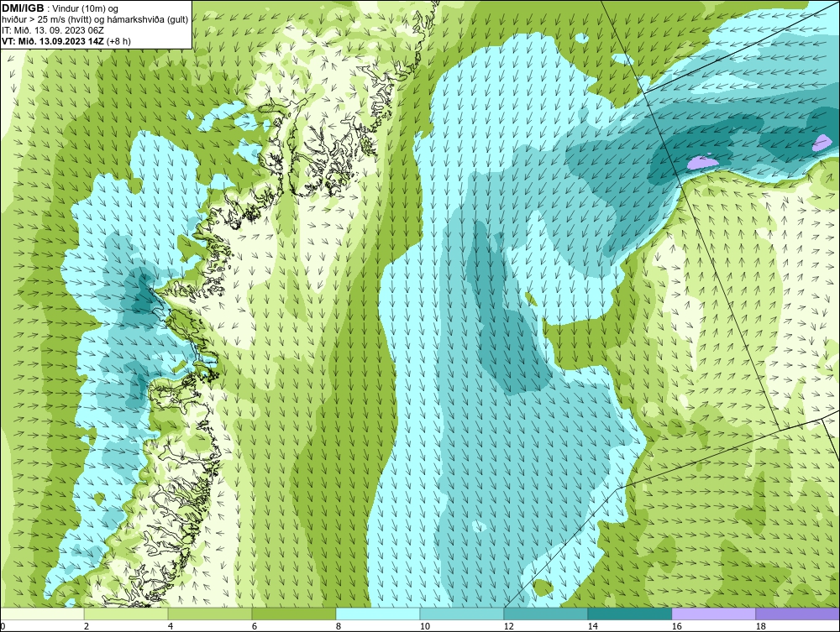Click the legend value 2

tap(87, 626)
